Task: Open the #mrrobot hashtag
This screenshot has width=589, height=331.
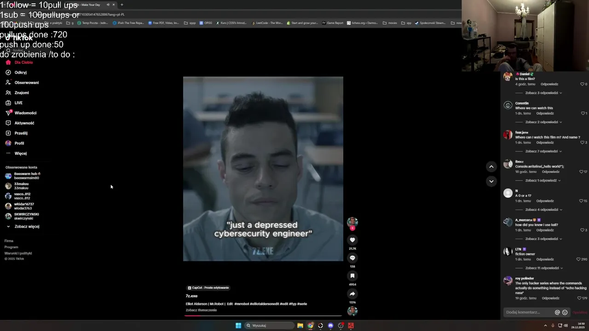Action: tap(242, 304)
